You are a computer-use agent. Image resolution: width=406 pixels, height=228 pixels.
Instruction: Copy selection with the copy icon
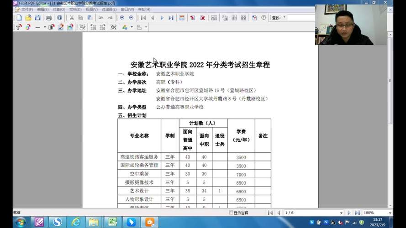[80, 18]
